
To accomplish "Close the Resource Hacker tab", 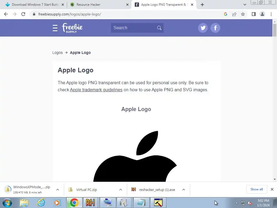I will point(127,5).
